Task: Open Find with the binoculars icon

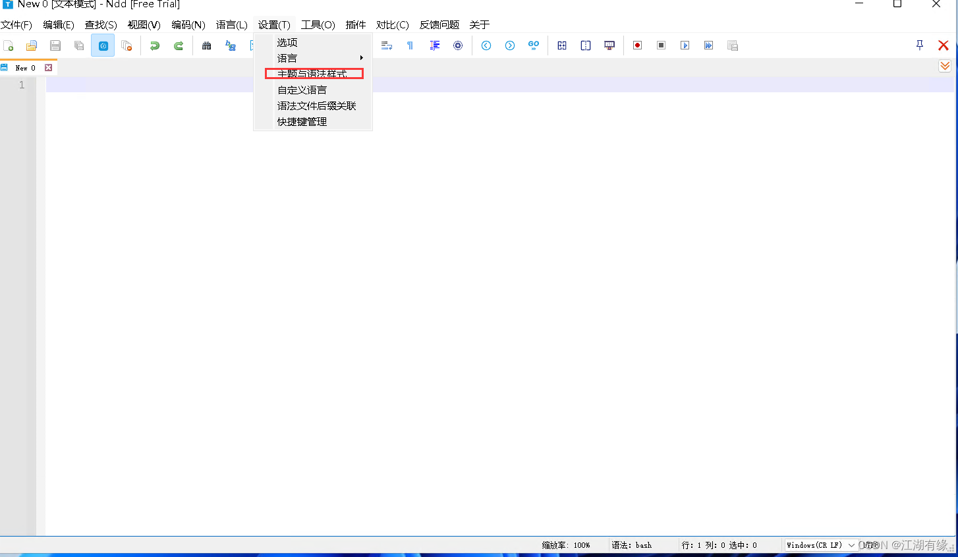Action: point(206,45)
